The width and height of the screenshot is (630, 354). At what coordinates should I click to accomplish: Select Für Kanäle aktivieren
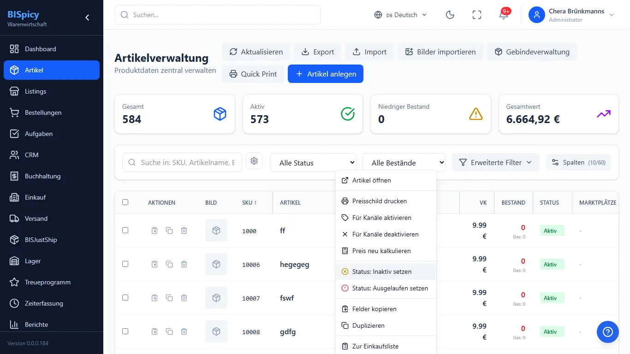pos(386,218)
